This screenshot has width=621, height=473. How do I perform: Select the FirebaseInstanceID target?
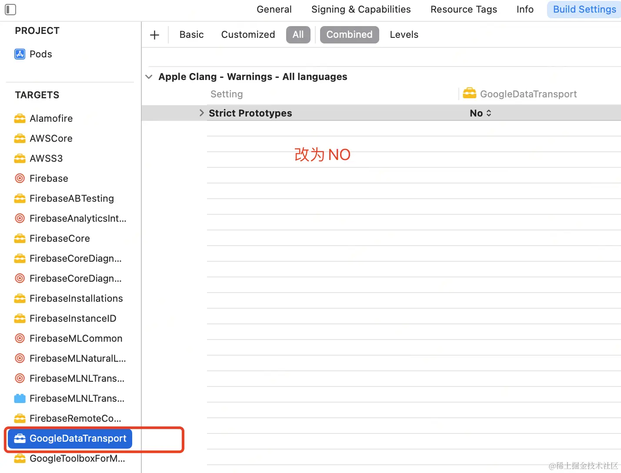[x=73, y=318]
